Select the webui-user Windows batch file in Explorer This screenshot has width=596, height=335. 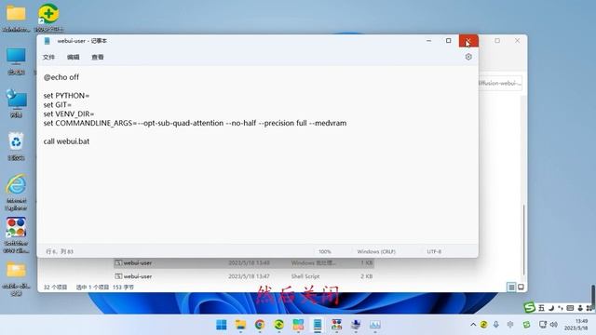[x=244, y=262]
